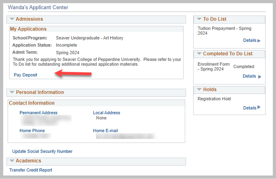Collapse the Completed To Do List triangle
This screenshot has width=276, height=179.
point(199,54)
